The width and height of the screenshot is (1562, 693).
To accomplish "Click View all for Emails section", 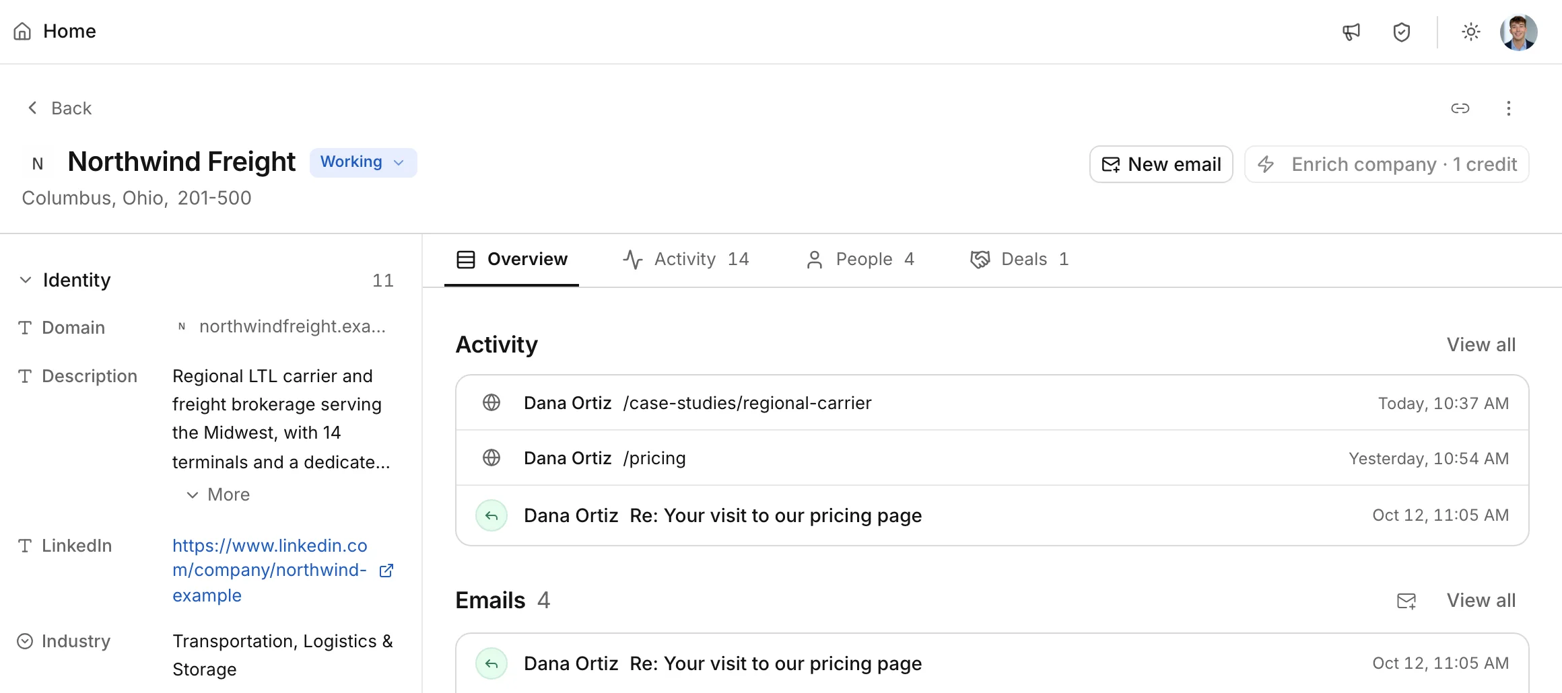I will tap(1481, 600).
